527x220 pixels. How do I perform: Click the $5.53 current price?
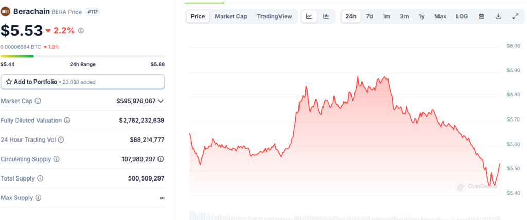tap(22, 30)
